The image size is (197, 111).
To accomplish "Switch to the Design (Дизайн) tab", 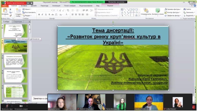I will pyautogui.click(x=34, y=6).
